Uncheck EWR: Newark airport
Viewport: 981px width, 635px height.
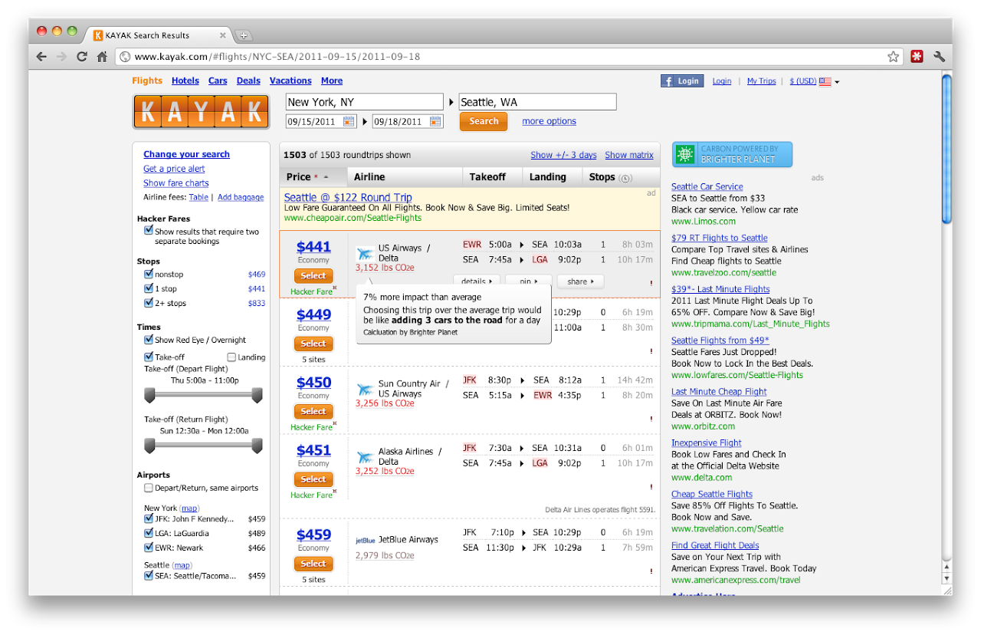coord(149,548)
